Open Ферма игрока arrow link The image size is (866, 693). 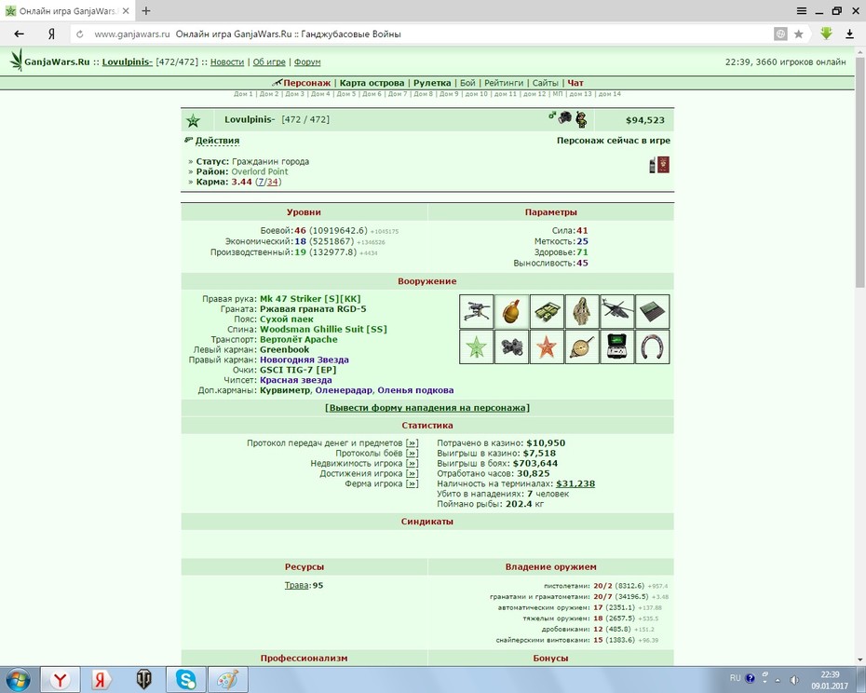coord(412,483)
